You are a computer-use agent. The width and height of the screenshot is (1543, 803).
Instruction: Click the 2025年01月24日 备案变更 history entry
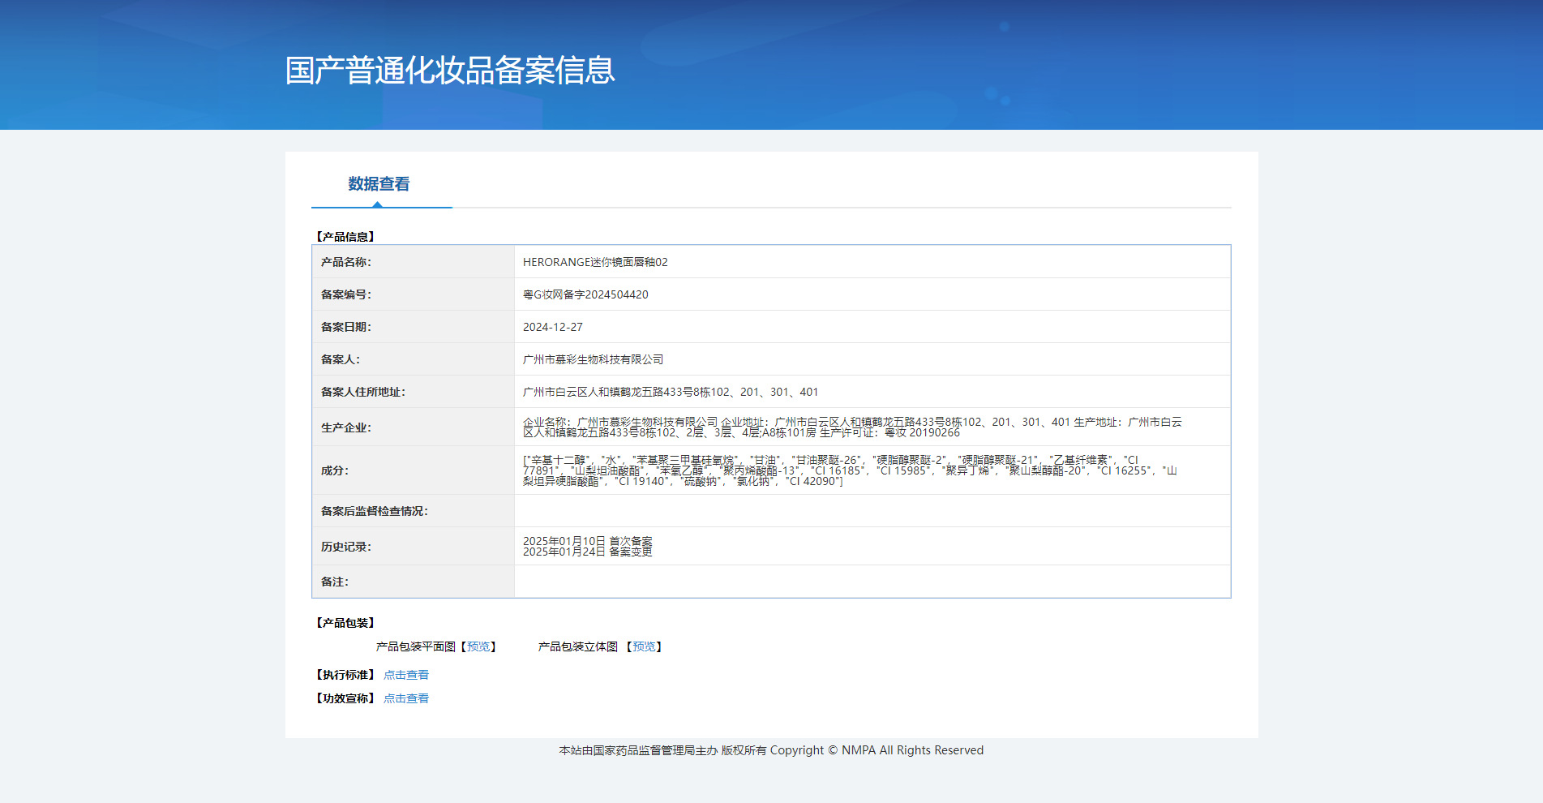(588, 552)
